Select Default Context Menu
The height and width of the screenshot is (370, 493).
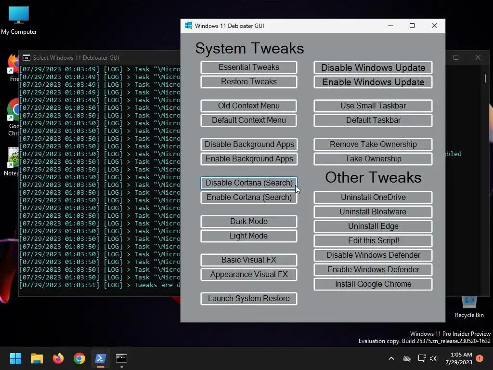249,120
